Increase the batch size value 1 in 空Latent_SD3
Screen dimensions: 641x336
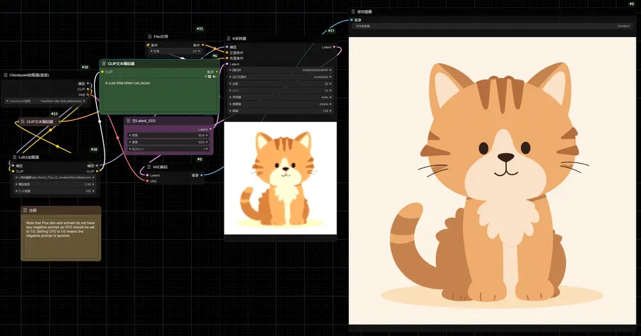tap(207, 149)
